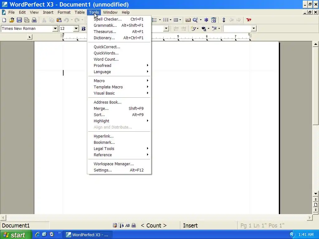Expand the Proofread submenu
The height and width of the screenshot is (239, 319).
pyautogui.click(x=119, y=65)
